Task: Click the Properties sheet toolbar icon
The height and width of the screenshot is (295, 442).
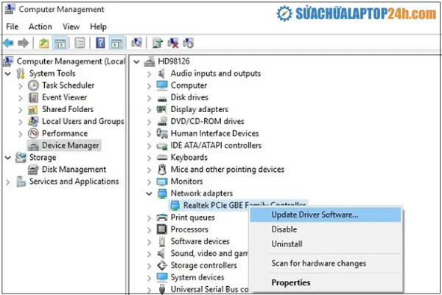Action: (x=80, y=43)
